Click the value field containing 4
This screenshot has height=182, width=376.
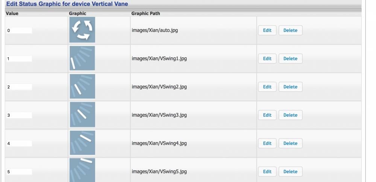click(19, 143)
